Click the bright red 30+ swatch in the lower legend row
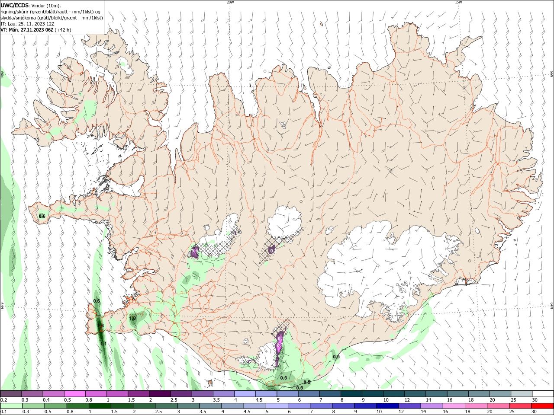554x415 pixels. click(x=542, y=406)
